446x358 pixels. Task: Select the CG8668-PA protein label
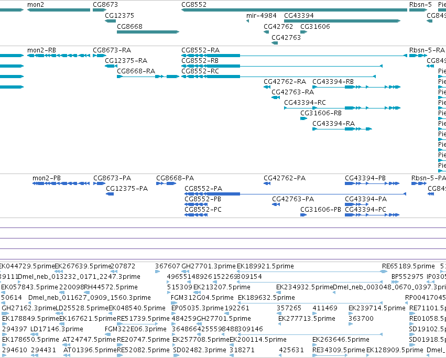(x=175, y=178)
